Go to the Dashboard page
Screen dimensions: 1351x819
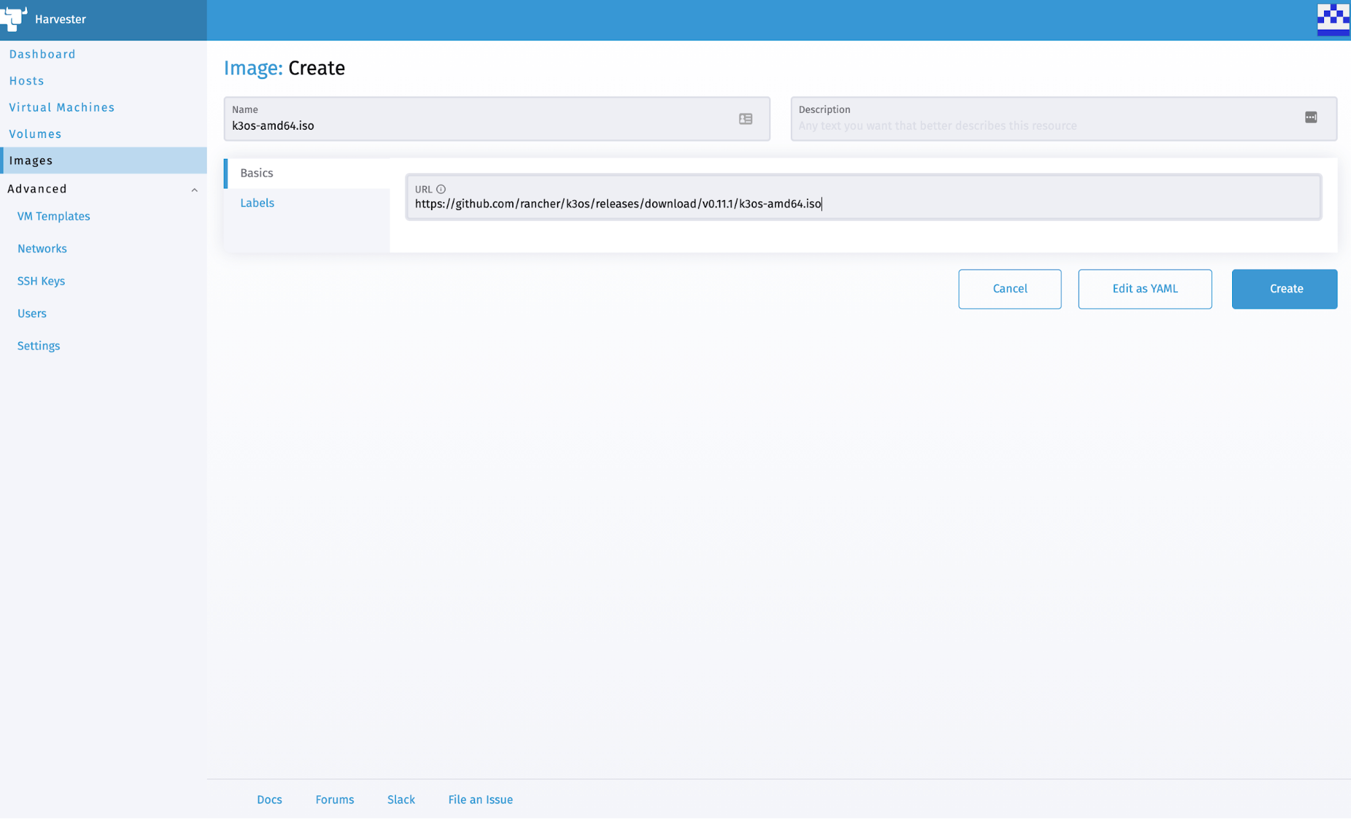tap(42, 54)
